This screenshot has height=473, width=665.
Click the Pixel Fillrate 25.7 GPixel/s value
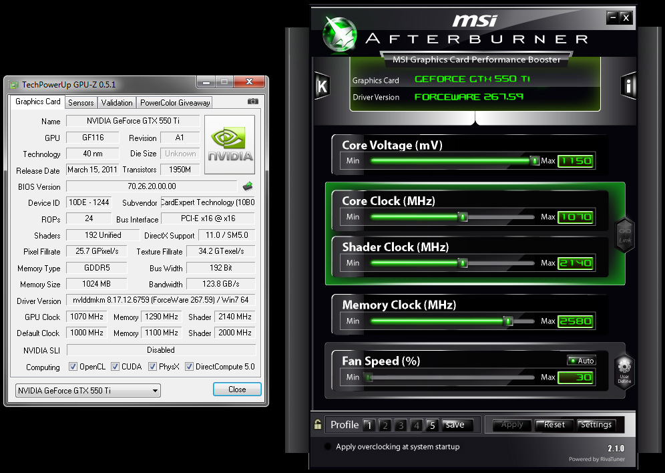(x=97, y=251)
